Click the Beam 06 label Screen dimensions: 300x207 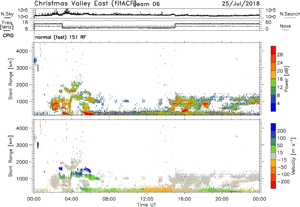tap(146, 4)
